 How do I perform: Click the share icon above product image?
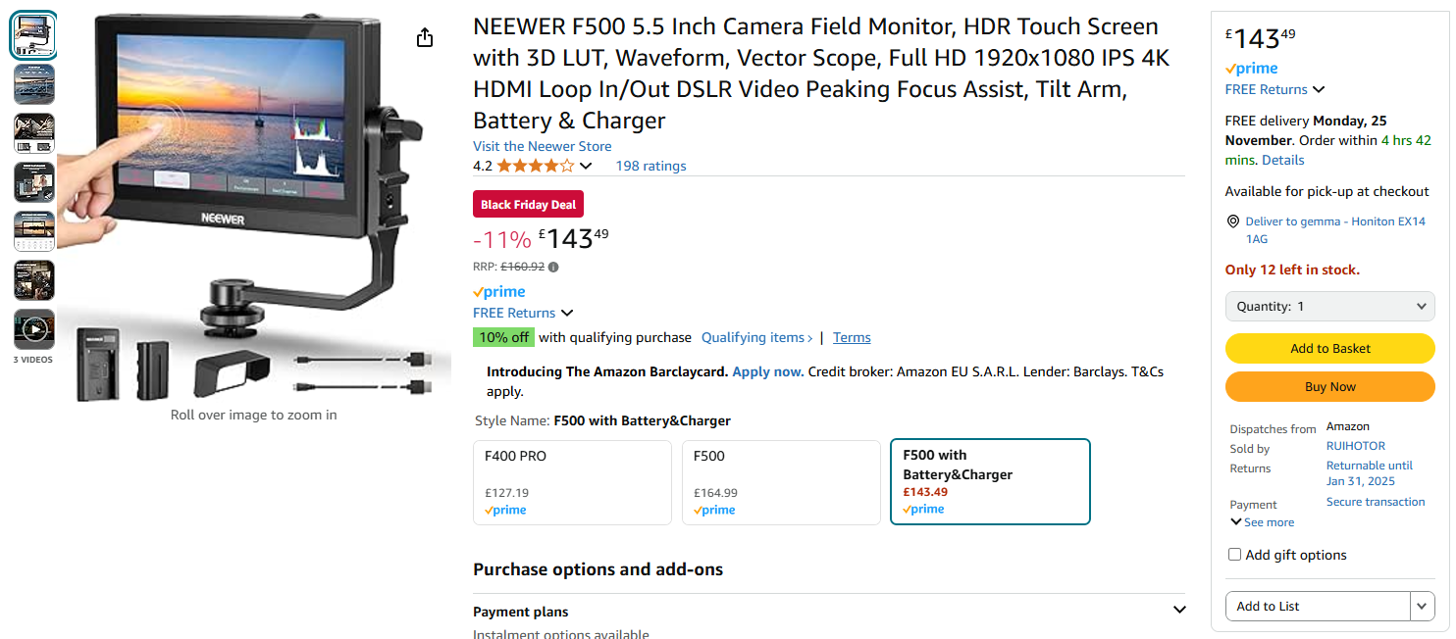[424, 37]
